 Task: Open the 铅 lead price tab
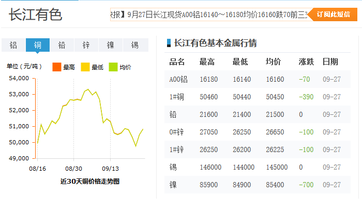(x=62, y=45)
